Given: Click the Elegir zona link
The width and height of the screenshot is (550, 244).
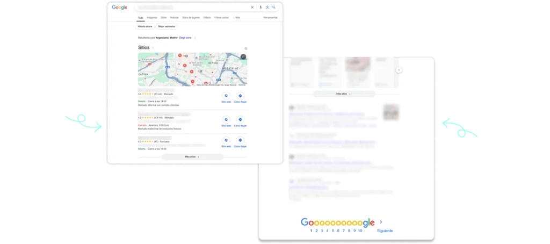Looking at the screenshot, I should click(185, 38).
